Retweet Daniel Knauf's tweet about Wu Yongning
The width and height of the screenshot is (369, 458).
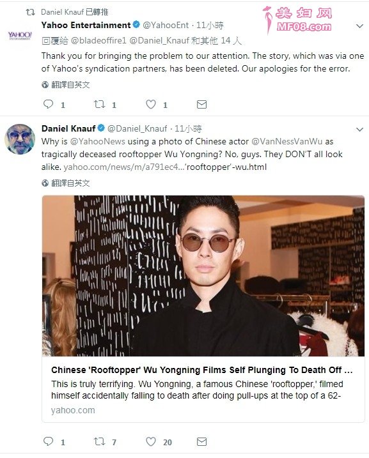(99, 441)
